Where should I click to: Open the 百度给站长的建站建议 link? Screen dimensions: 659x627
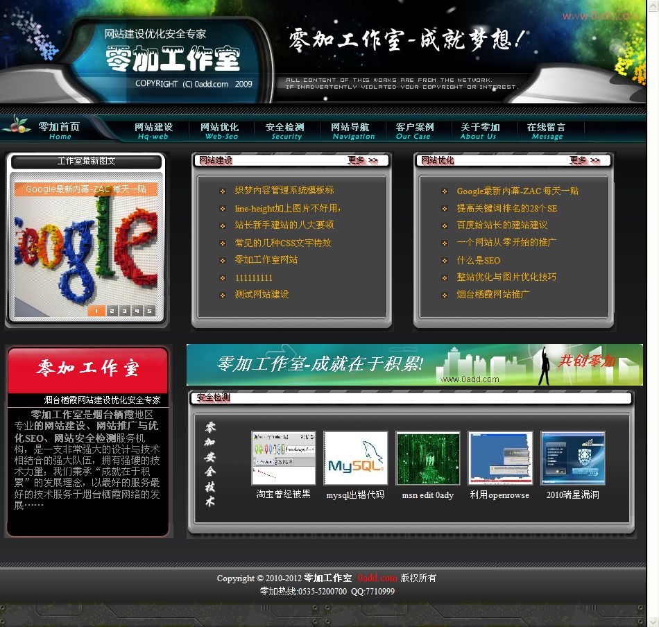point(502,225)
